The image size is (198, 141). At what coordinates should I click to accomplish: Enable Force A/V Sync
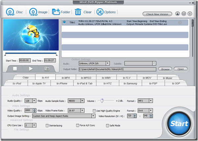(x=78, y=125)
